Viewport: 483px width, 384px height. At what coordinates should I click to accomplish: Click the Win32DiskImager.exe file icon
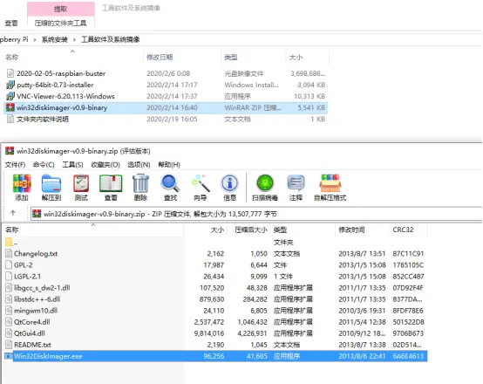tap(9, 356)
